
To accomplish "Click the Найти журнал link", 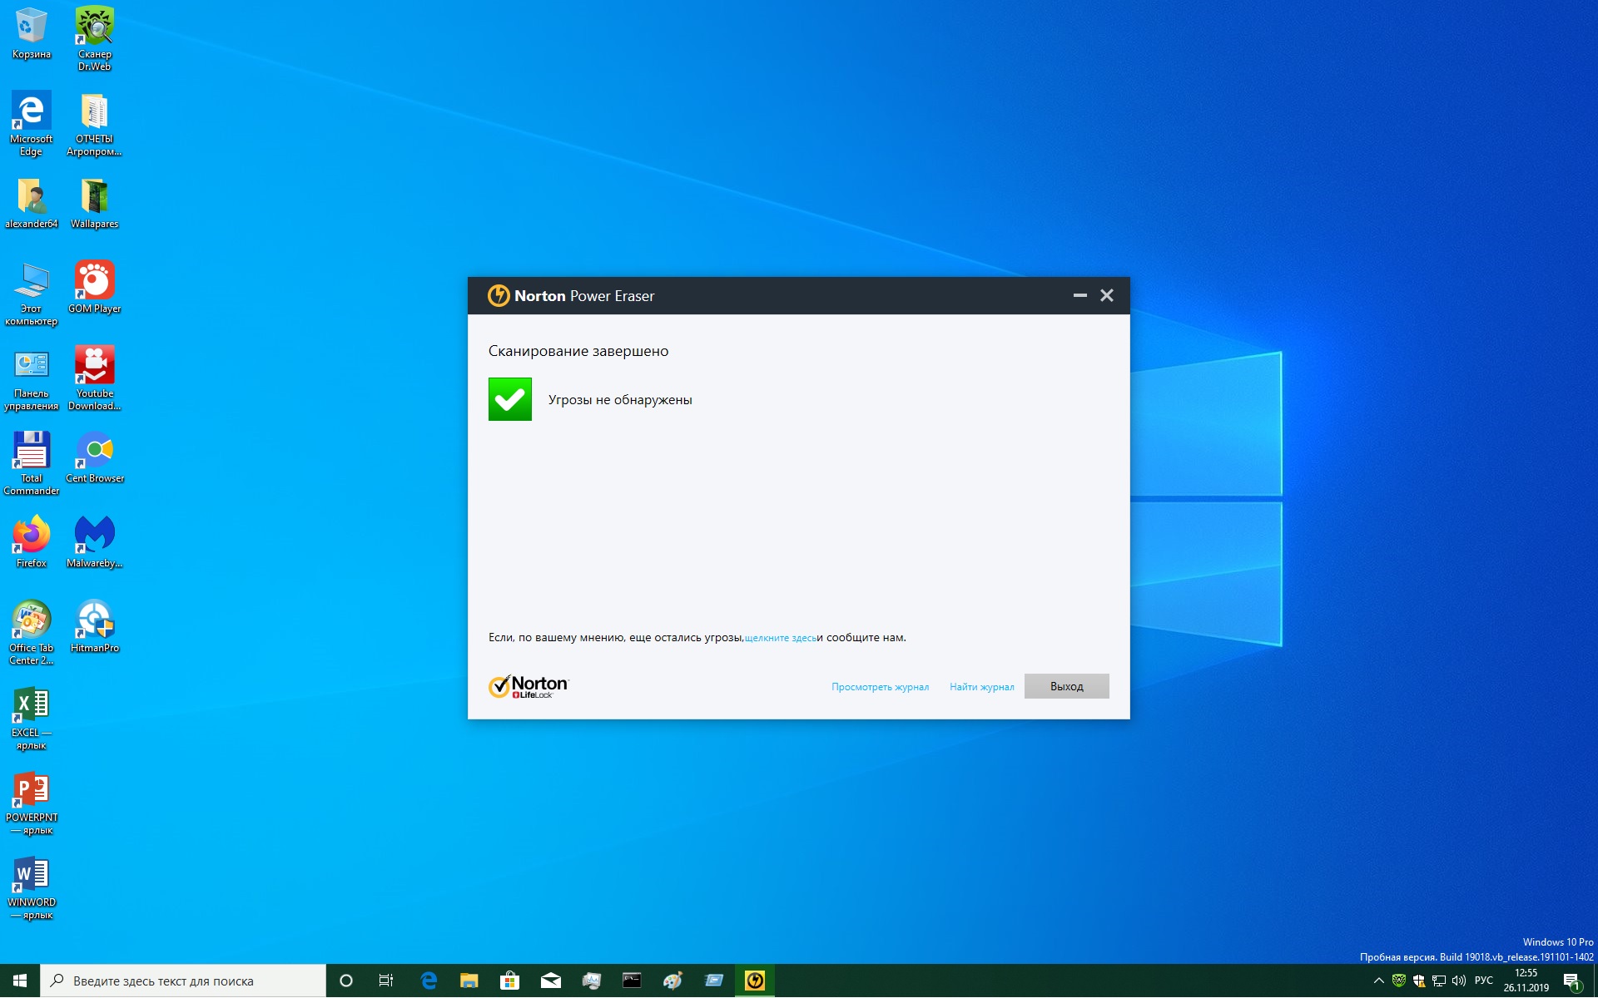I will click(981, 687).
